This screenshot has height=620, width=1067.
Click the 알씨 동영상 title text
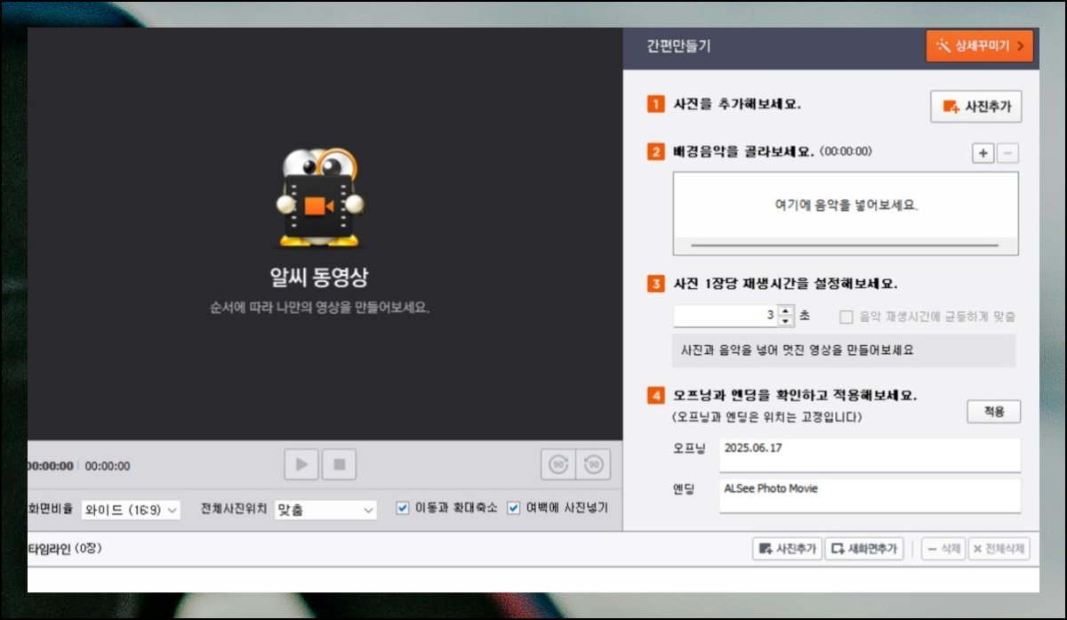point(319,277)
